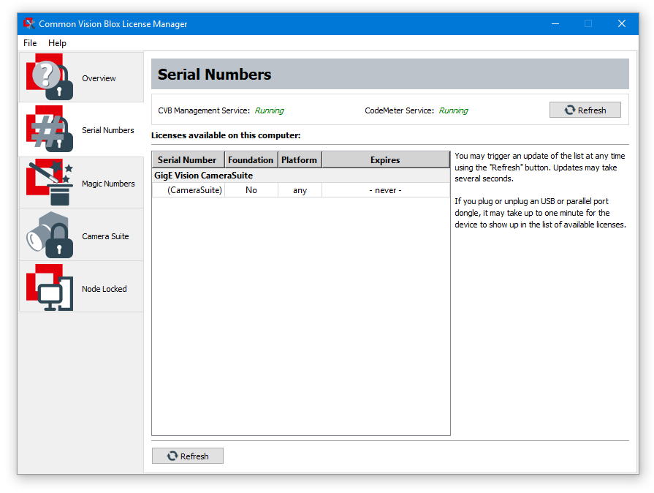Open the Magic Numbers wand icon

50,183
